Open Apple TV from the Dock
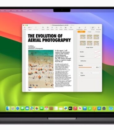114x130 pixels. [70, 108]
